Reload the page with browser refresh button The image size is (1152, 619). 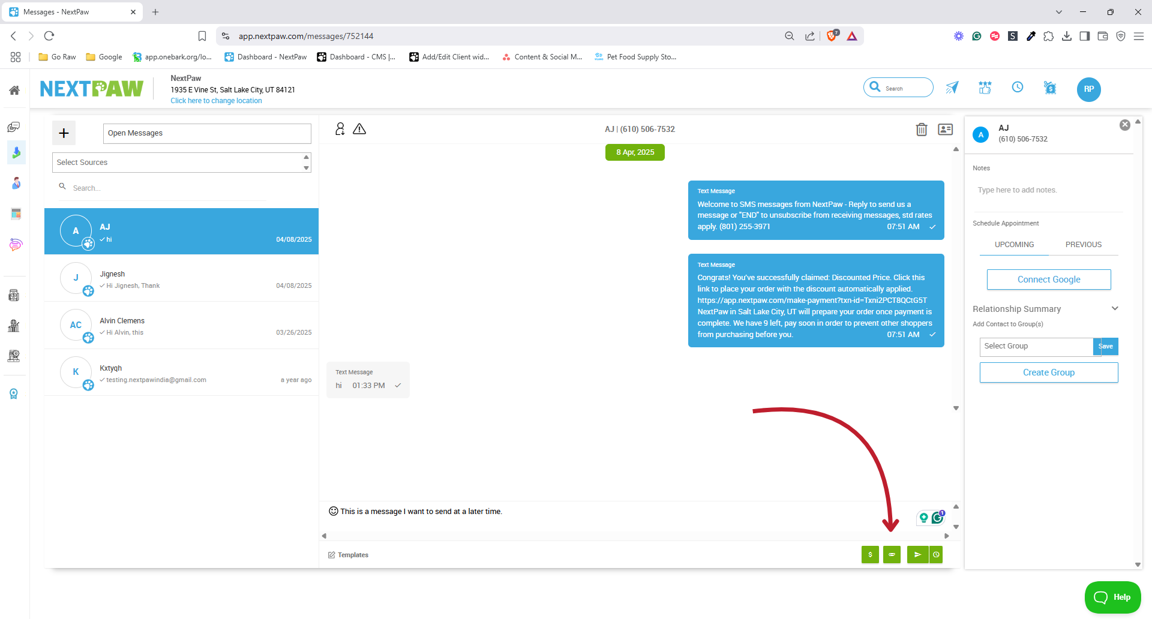[49, 36]
